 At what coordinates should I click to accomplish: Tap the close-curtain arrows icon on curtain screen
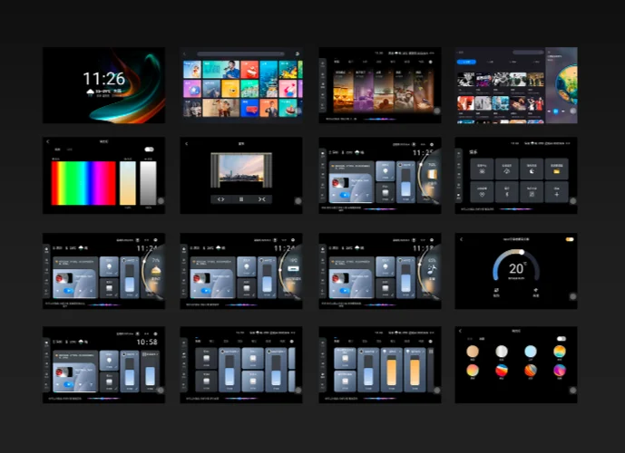click(261, 199)
